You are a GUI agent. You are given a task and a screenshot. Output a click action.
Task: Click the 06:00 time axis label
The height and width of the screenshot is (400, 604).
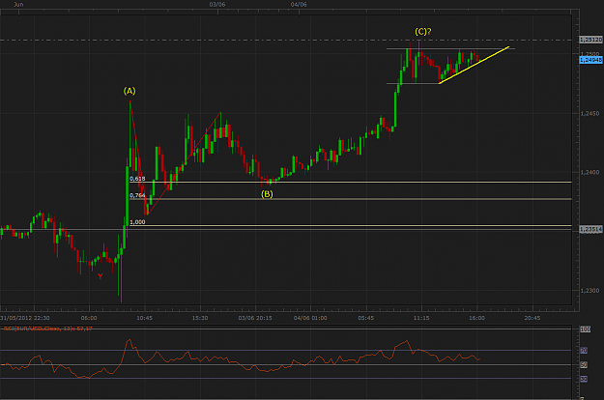(x=89, y=318)
